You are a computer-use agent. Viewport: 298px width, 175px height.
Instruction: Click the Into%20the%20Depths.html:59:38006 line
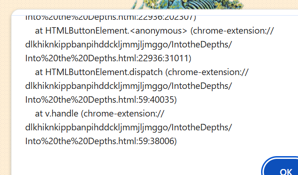click(x=101, y=141)
